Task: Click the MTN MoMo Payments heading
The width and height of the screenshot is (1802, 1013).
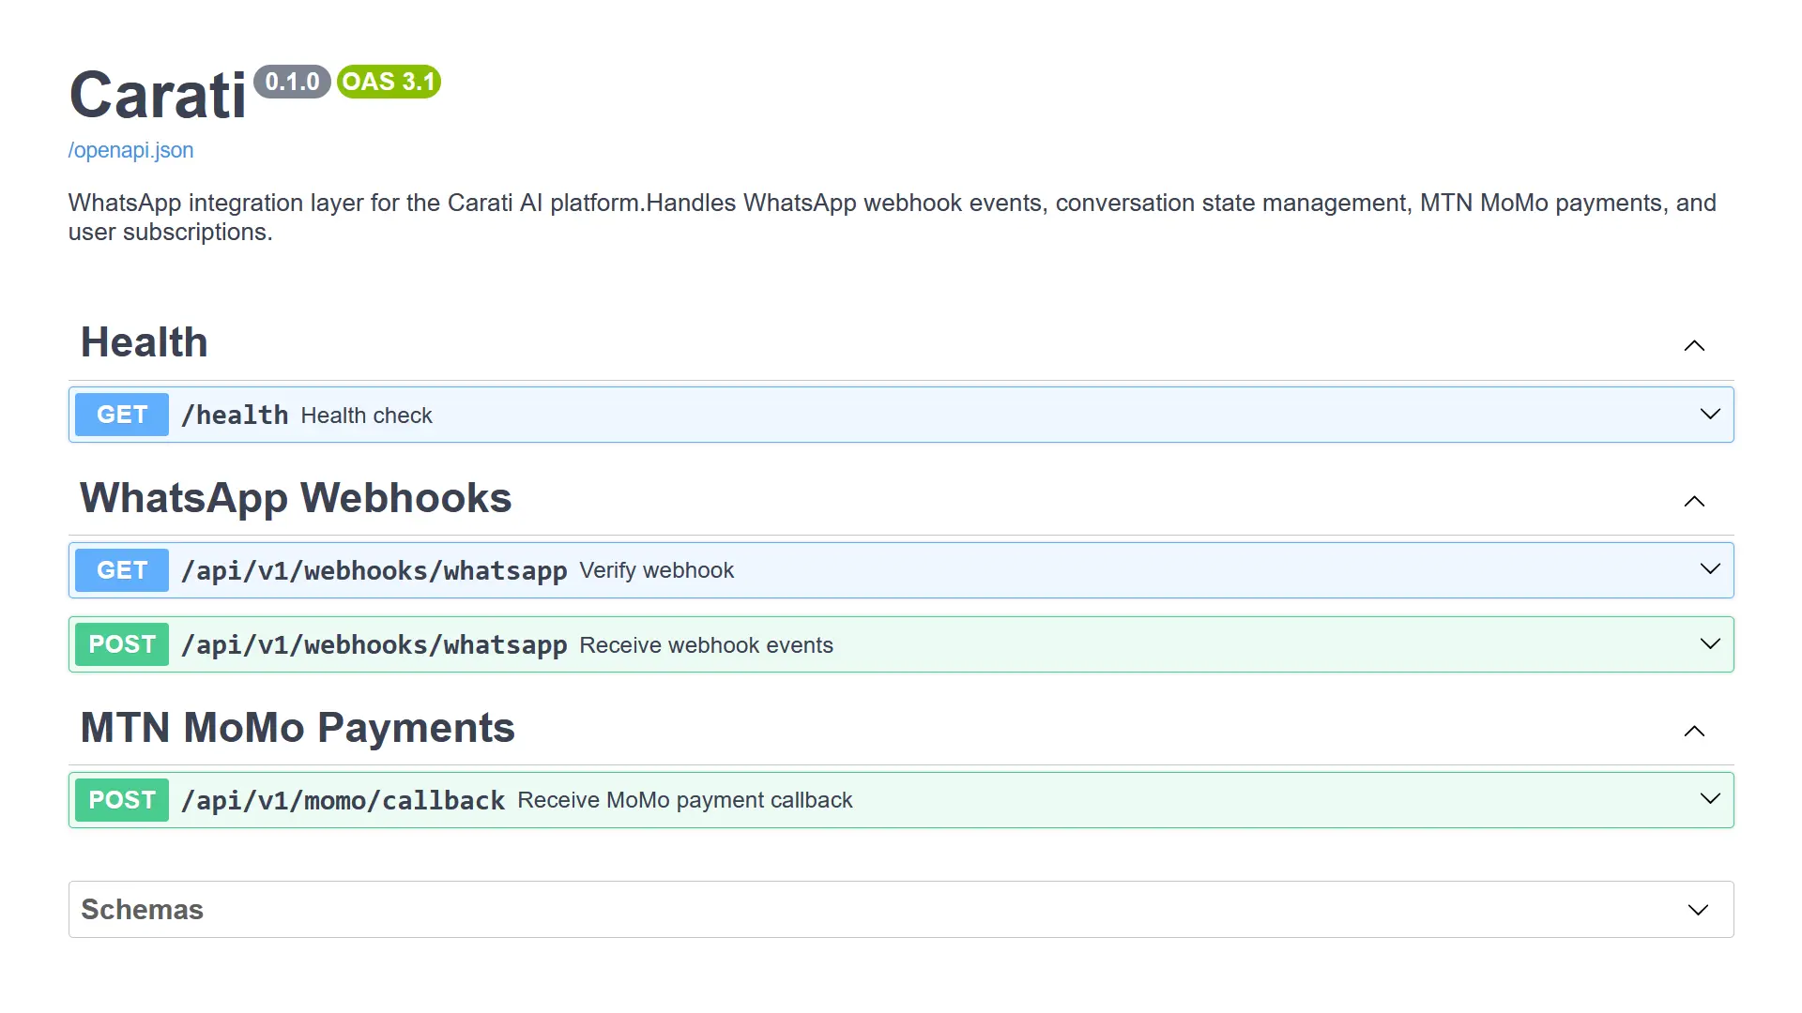Action: [x=298, y=728]
